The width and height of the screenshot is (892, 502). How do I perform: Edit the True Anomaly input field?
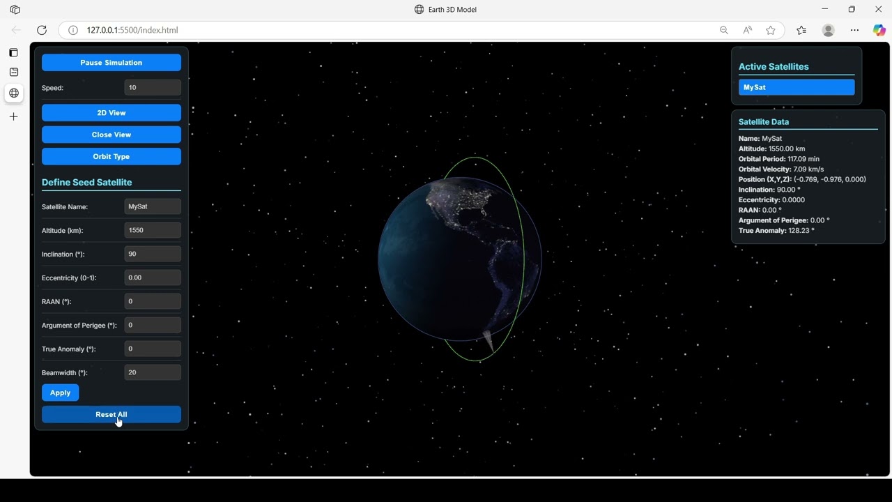click(153, 349)
